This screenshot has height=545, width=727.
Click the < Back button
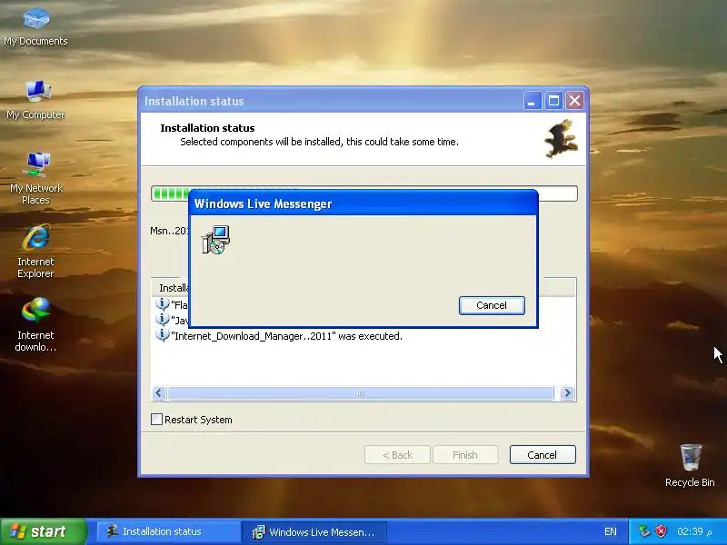pos(397,455)
